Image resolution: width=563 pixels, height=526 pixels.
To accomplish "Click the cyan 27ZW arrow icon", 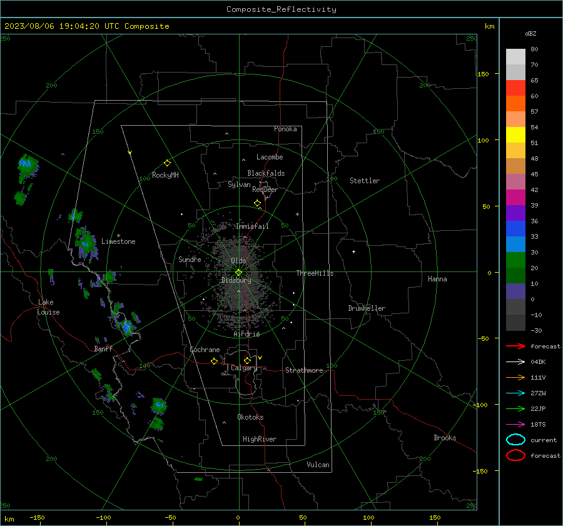I will coord(515,393).
